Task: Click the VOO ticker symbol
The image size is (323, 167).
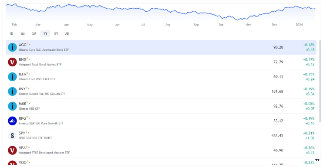Action: point(23,163)
